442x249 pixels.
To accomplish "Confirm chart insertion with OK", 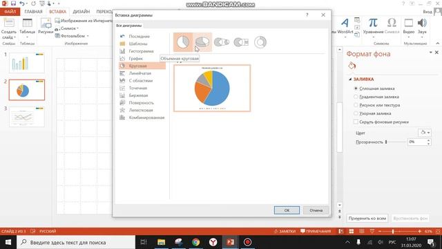I will point(287,210).
